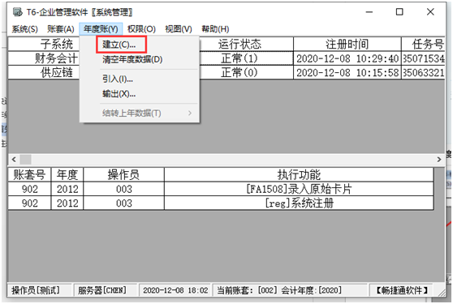
Task: Click the 注册时间 column header
Action: tap(347, 44)
